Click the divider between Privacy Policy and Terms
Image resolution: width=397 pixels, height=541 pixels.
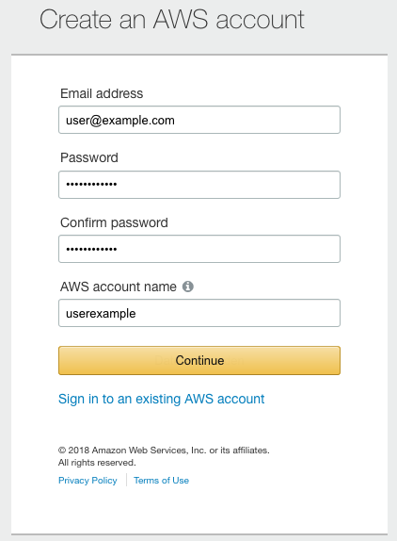126,480
